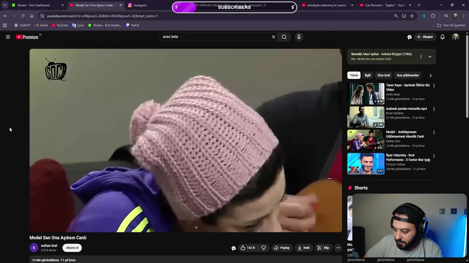
Task: Select the Tümü filter chip
Action: (354, 75)
